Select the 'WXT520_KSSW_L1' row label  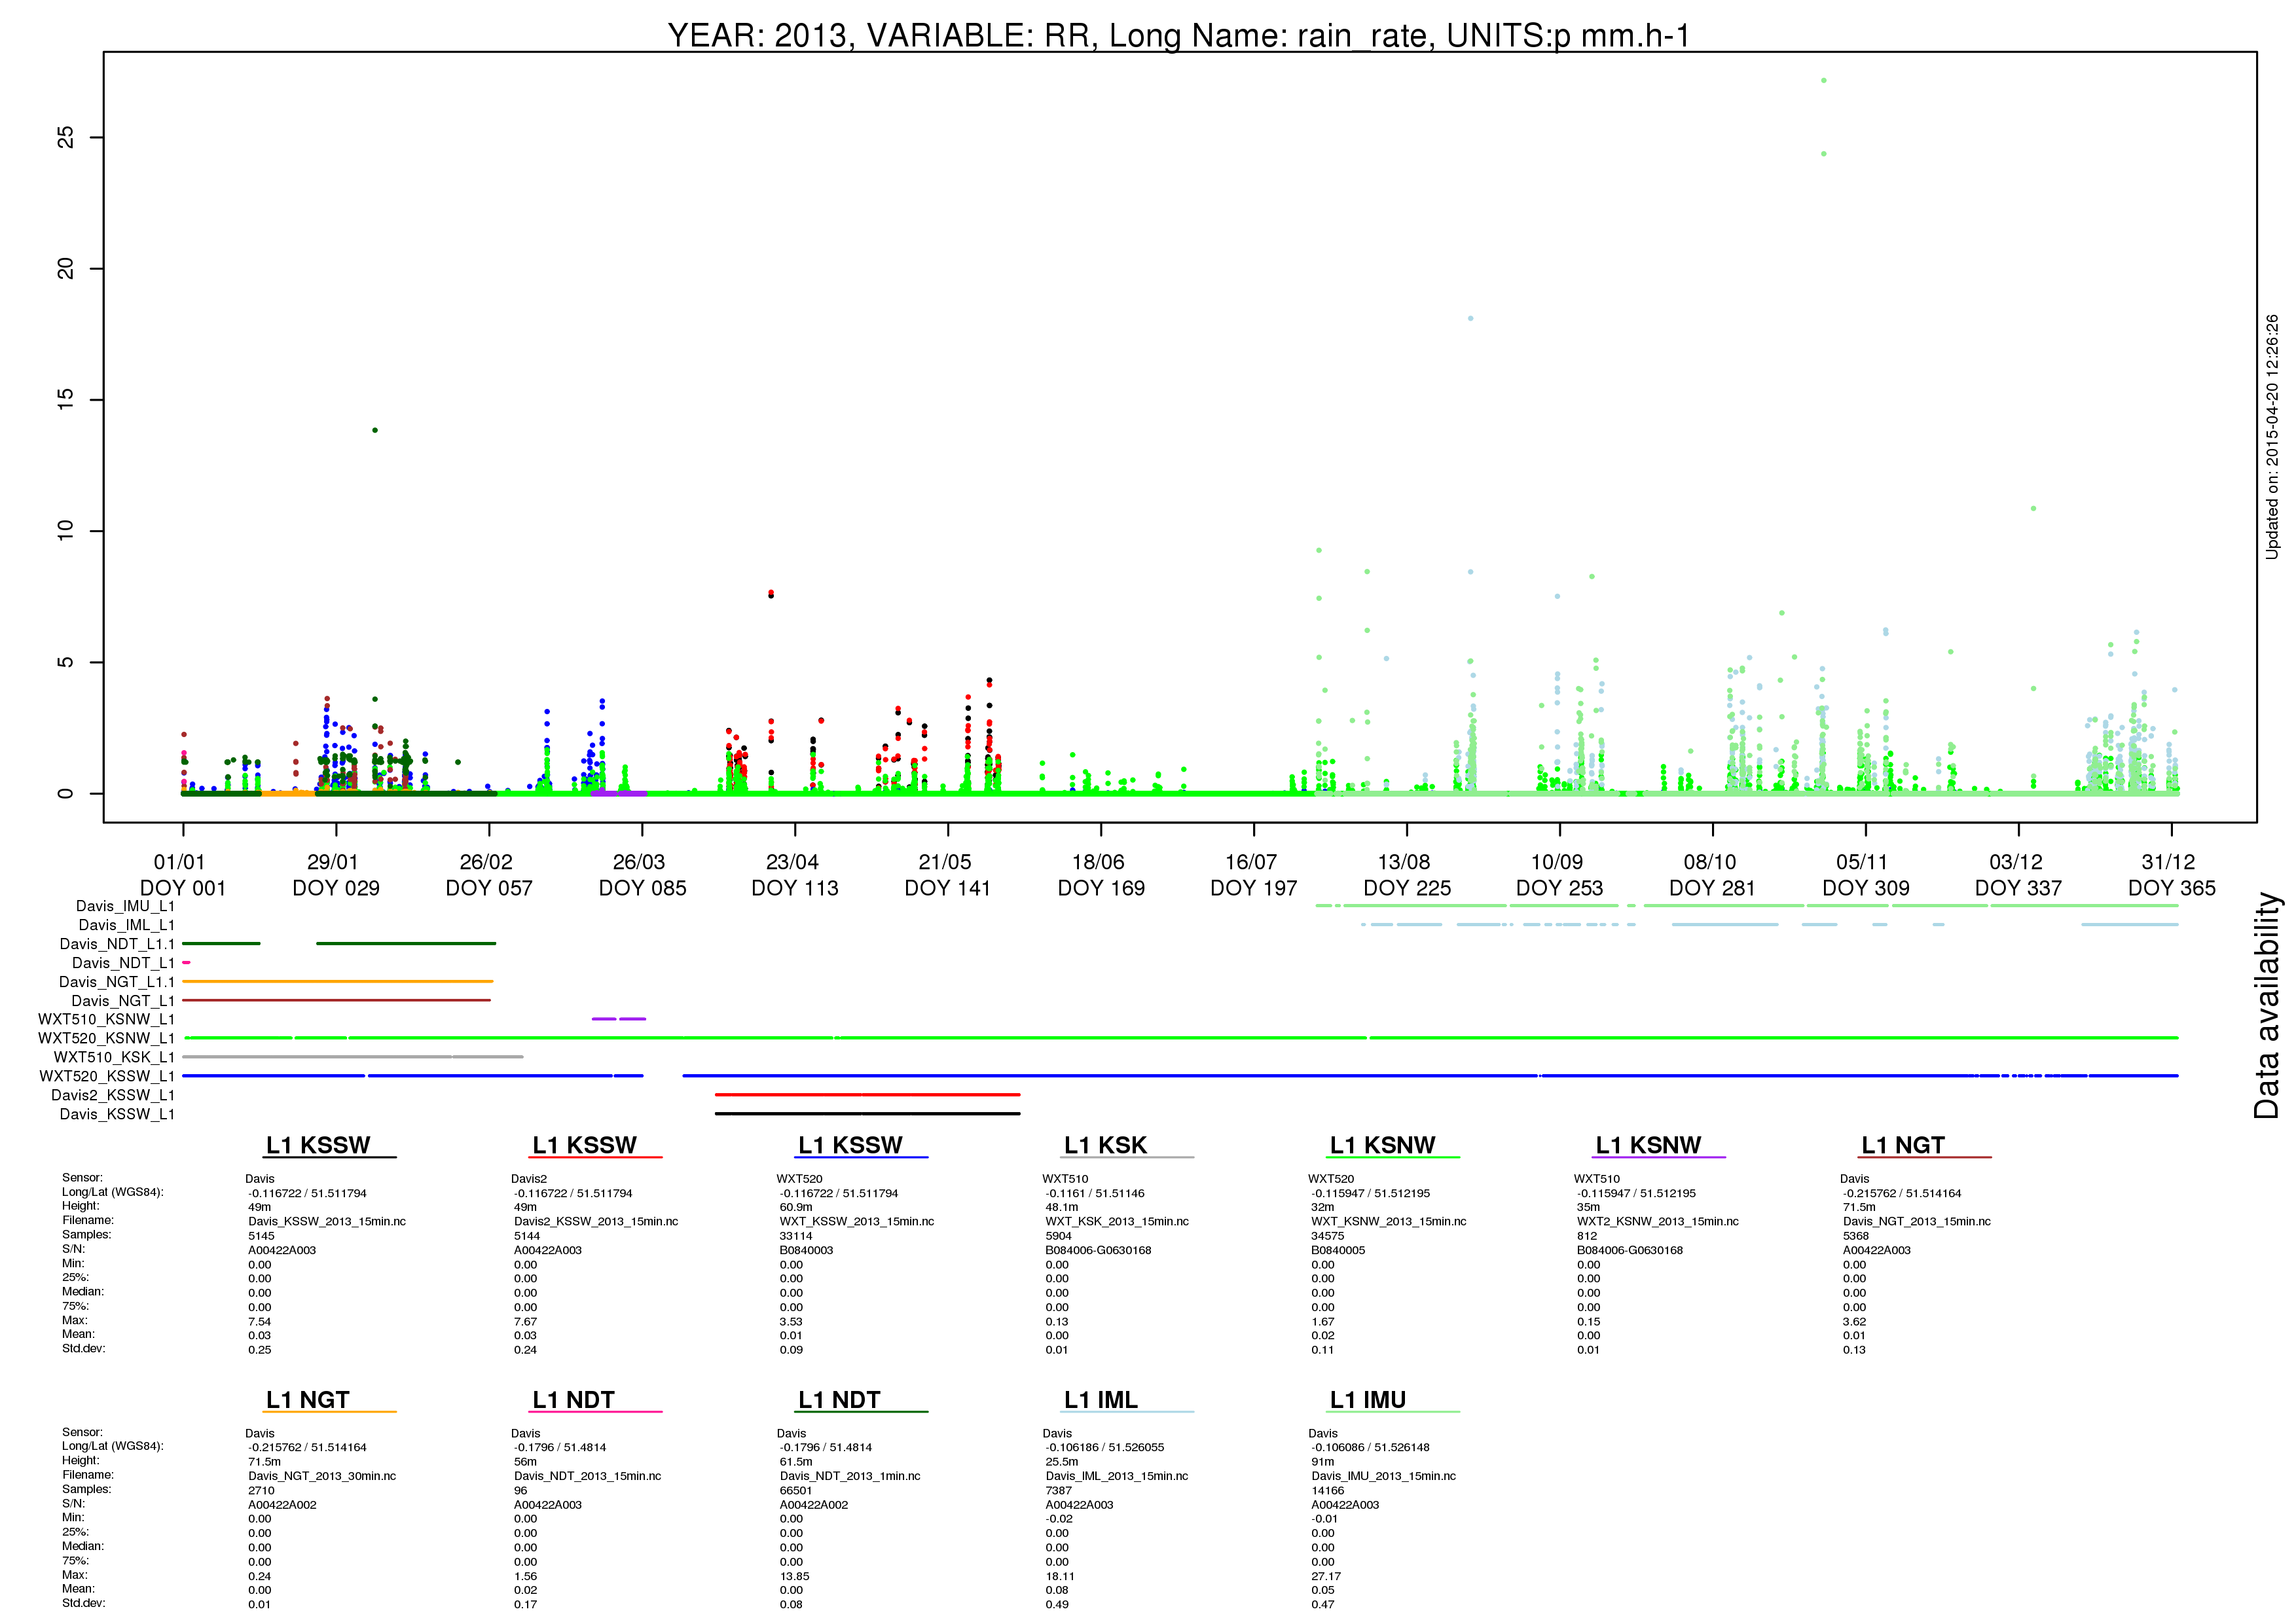click(107, 1076)
